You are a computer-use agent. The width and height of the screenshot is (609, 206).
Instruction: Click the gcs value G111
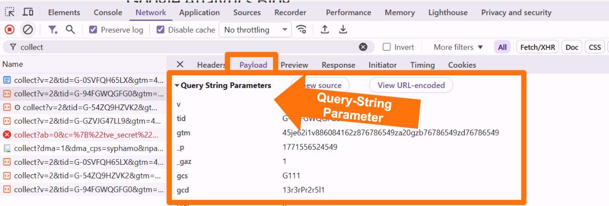point(291,176)
